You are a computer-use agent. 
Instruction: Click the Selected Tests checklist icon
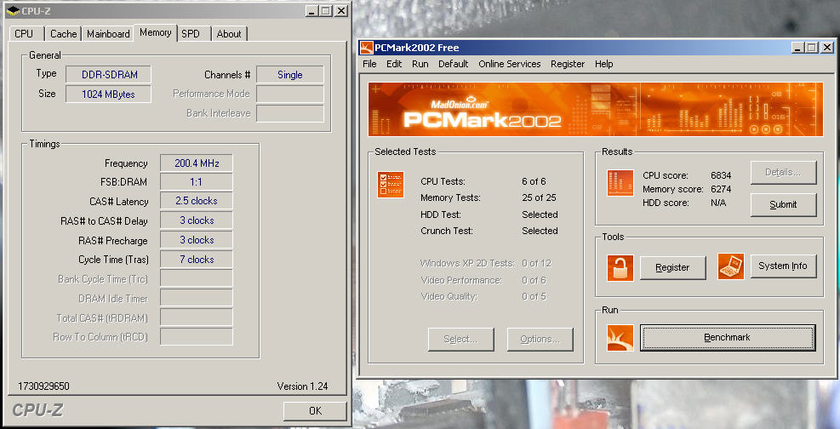pos(391,185)
